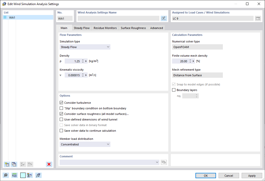Viewport: 265px width, 181px height.
Task: Create a new wind analysis settings entry
Action: tap(7, 164)
